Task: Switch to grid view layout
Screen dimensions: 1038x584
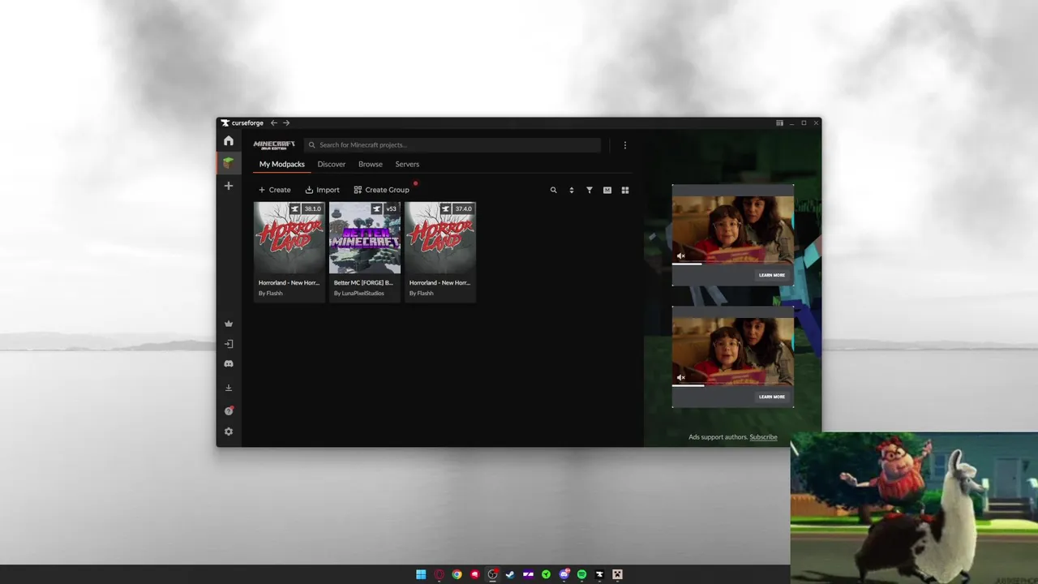Action: pos(625,190)
